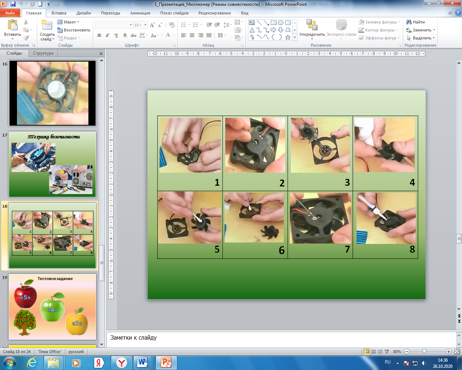Select the star shape in shapes gallery

(288, 37)
